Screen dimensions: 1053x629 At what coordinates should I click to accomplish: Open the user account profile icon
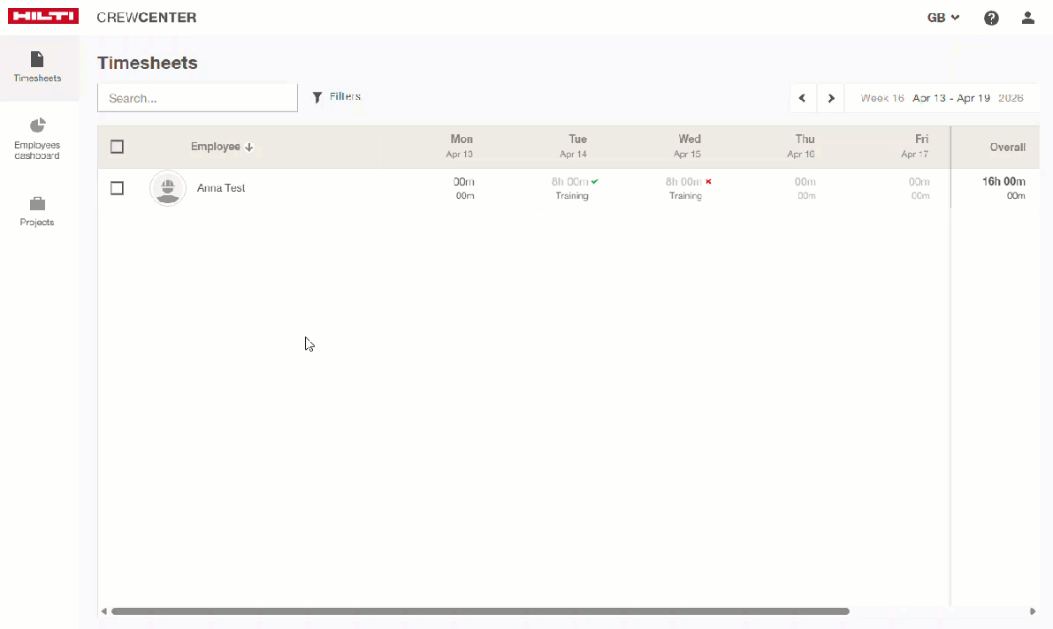click(1027, 18)
